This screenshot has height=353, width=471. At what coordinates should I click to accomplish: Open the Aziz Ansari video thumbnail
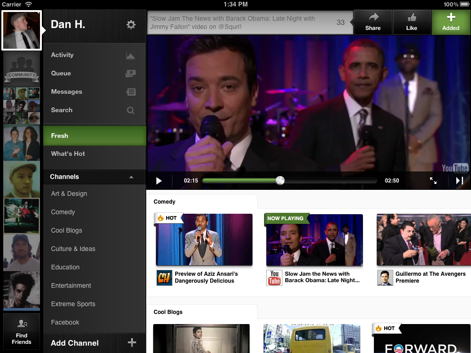204,240
